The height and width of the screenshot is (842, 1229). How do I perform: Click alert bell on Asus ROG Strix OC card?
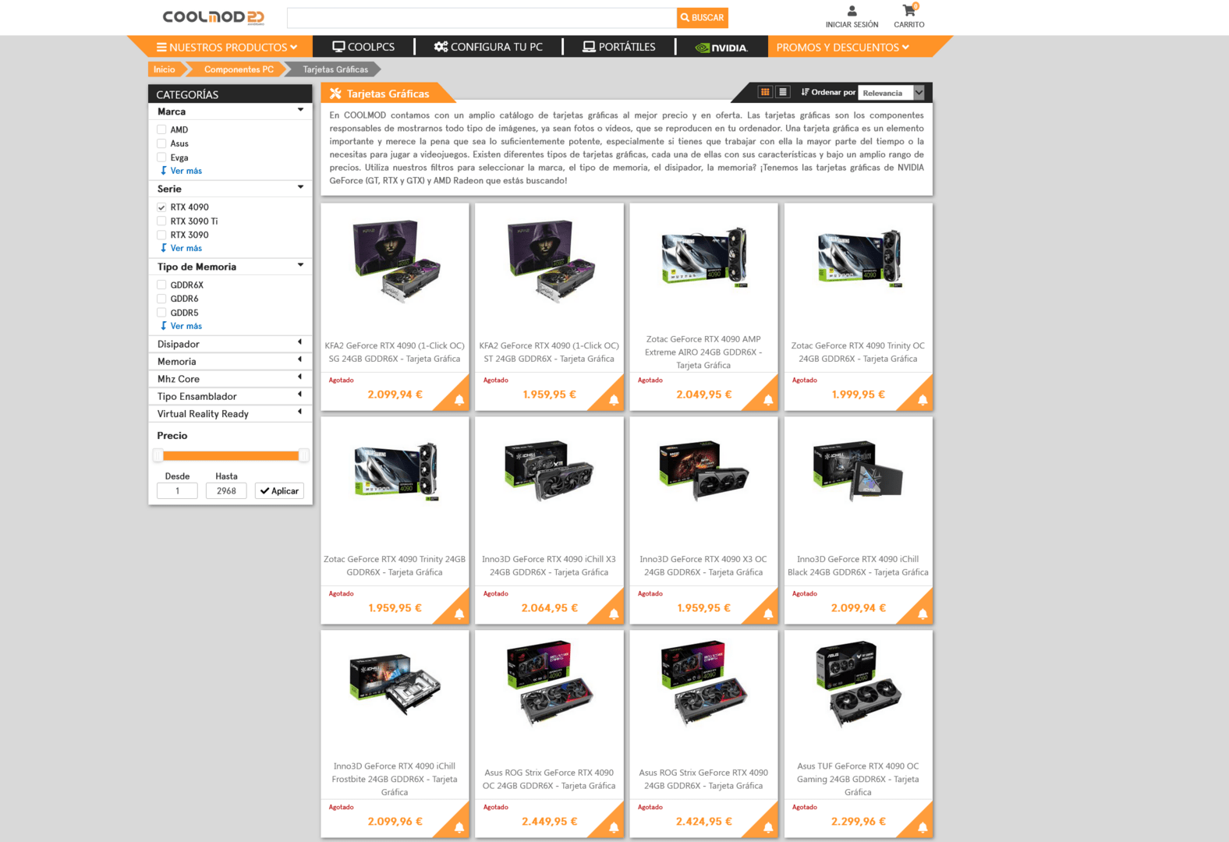point(614,827)
